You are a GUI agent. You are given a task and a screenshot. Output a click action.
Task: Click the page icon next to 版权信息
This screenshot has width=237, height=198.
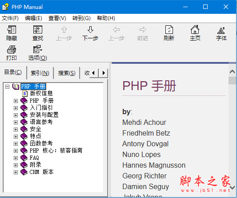[25, 94]
